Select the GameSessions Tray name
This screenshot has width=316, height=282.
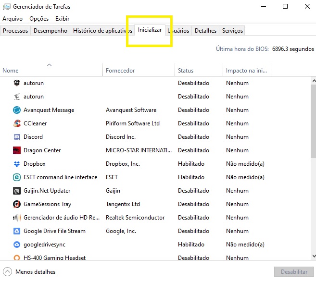pyautogui.click(x=47, y=204)
